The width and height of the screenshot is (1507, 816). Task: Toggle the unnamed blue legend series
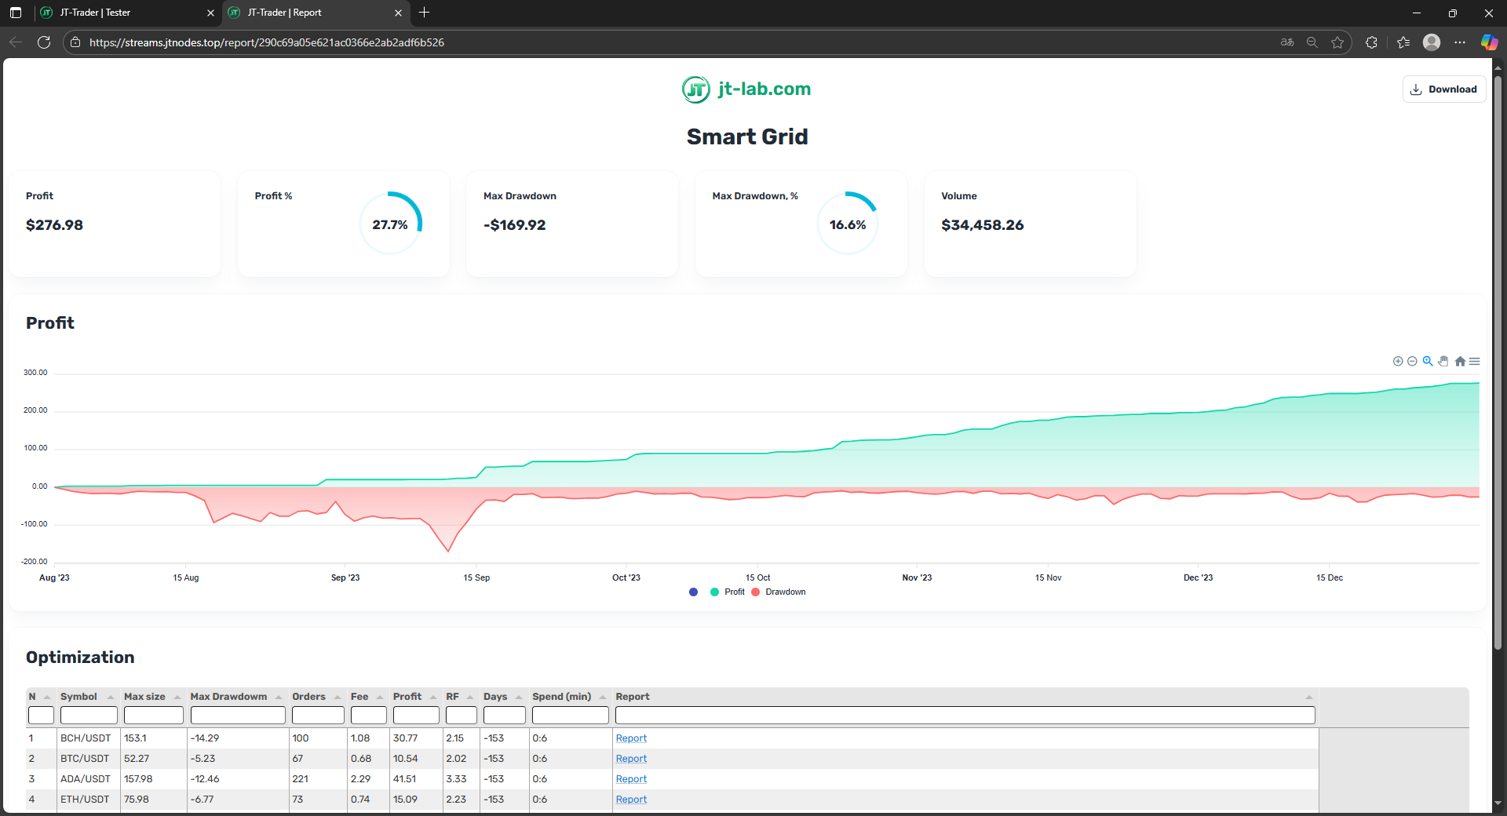(x=693, y=592)
